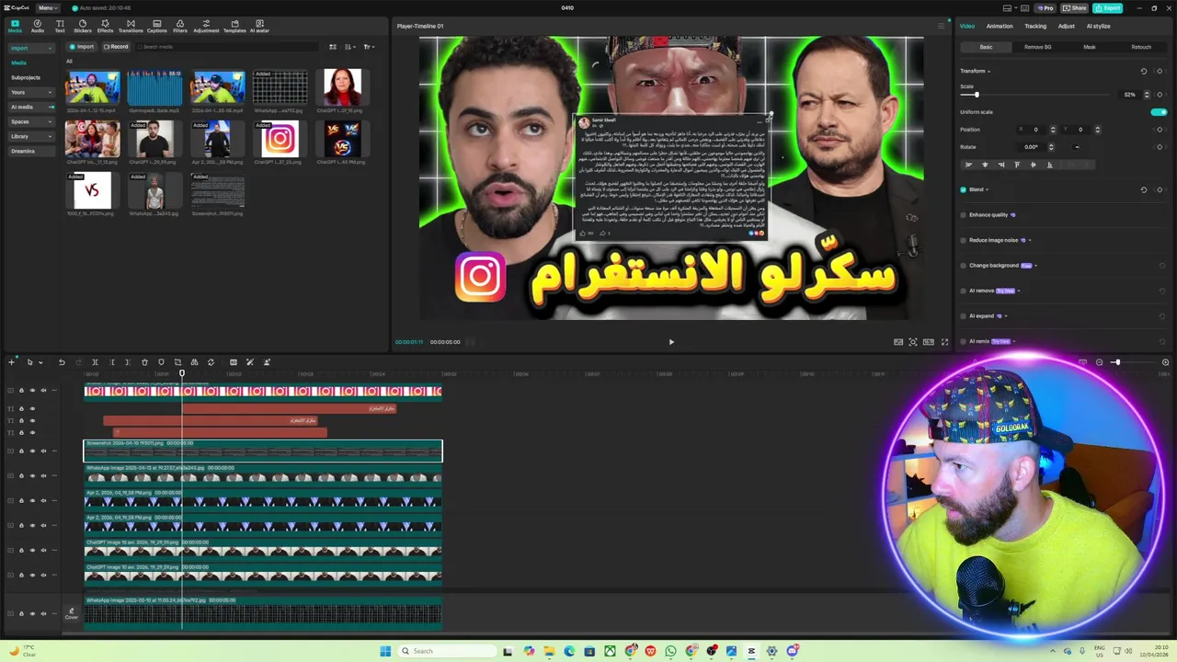1177x662 pixels.
Task: Toggle the Uniform scale switch
Action: click(x=1159, y=112)
